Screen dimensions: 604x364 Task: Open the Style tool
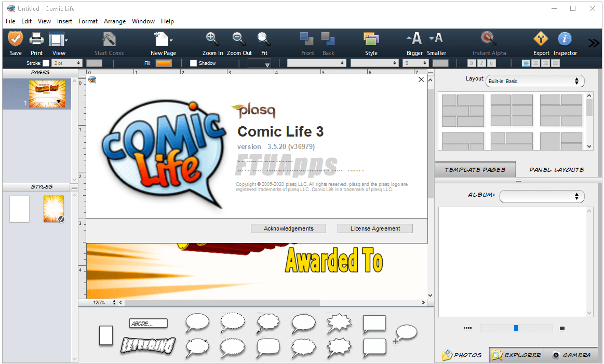pyautogui.click(x=371, y=39)
